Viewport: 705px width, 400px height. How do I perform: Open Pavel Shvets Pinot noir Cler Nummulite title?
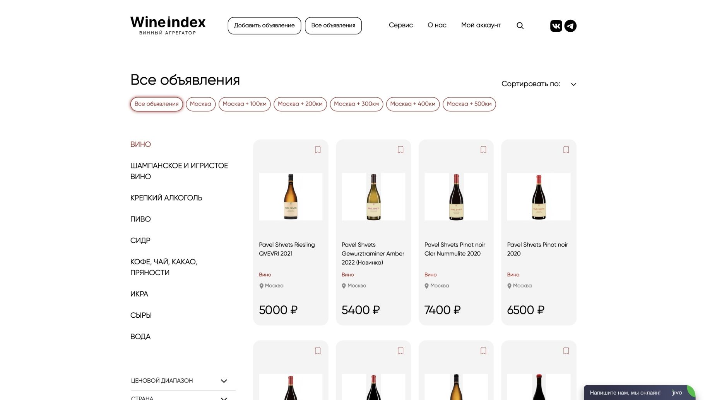point(455,249)
